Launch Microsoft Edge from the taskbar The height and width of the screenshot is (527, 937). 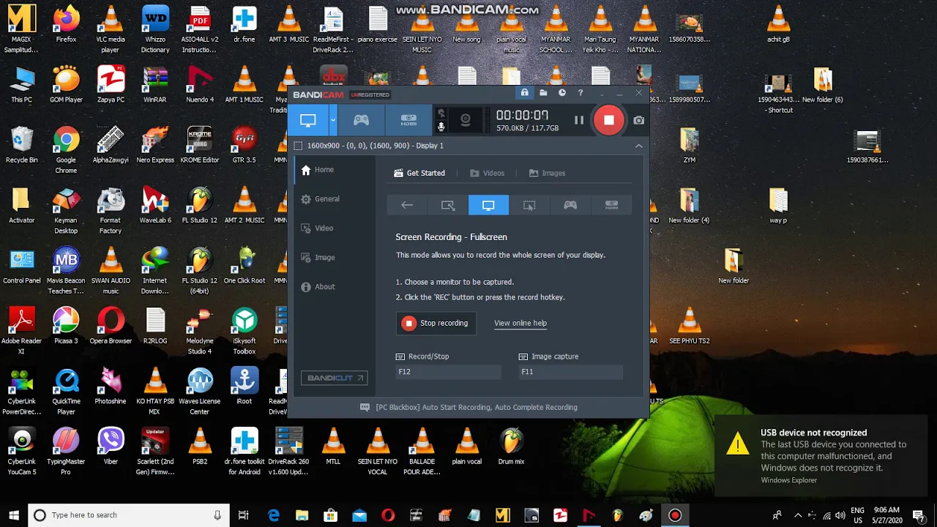point(274,515)
